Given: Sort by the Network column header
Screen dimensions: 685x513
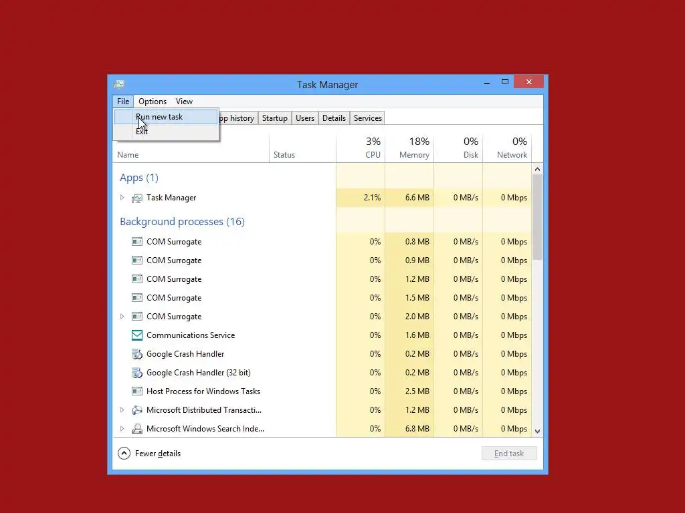Looking at the screenshot, I should (x=507, y=148).
